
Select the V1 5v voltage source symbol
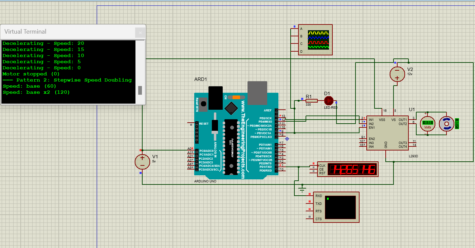pyautogui.click(x=142, y=162)
